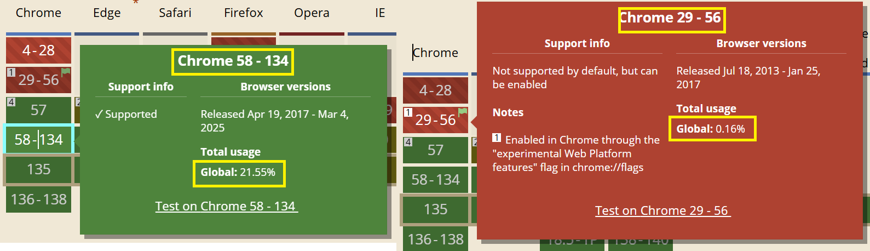The image size is (870, 251).
Task: Open the Test on Chrome 58 - 134 link
Action: 226,206
